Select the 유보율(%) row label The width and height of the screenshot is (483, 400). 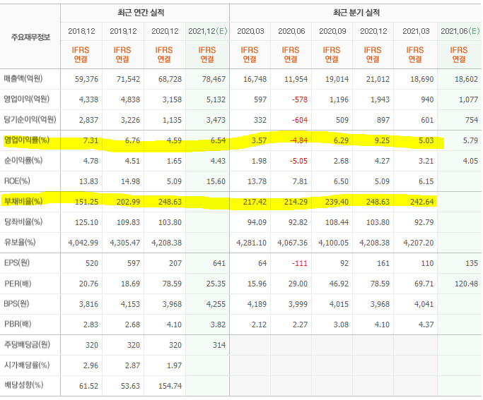(x=20, y=242)
